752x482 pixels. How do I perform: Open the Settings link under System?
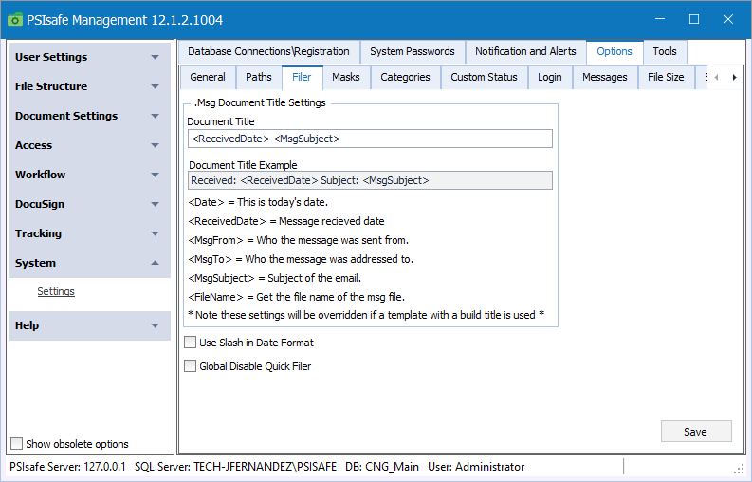click(56, 291)
